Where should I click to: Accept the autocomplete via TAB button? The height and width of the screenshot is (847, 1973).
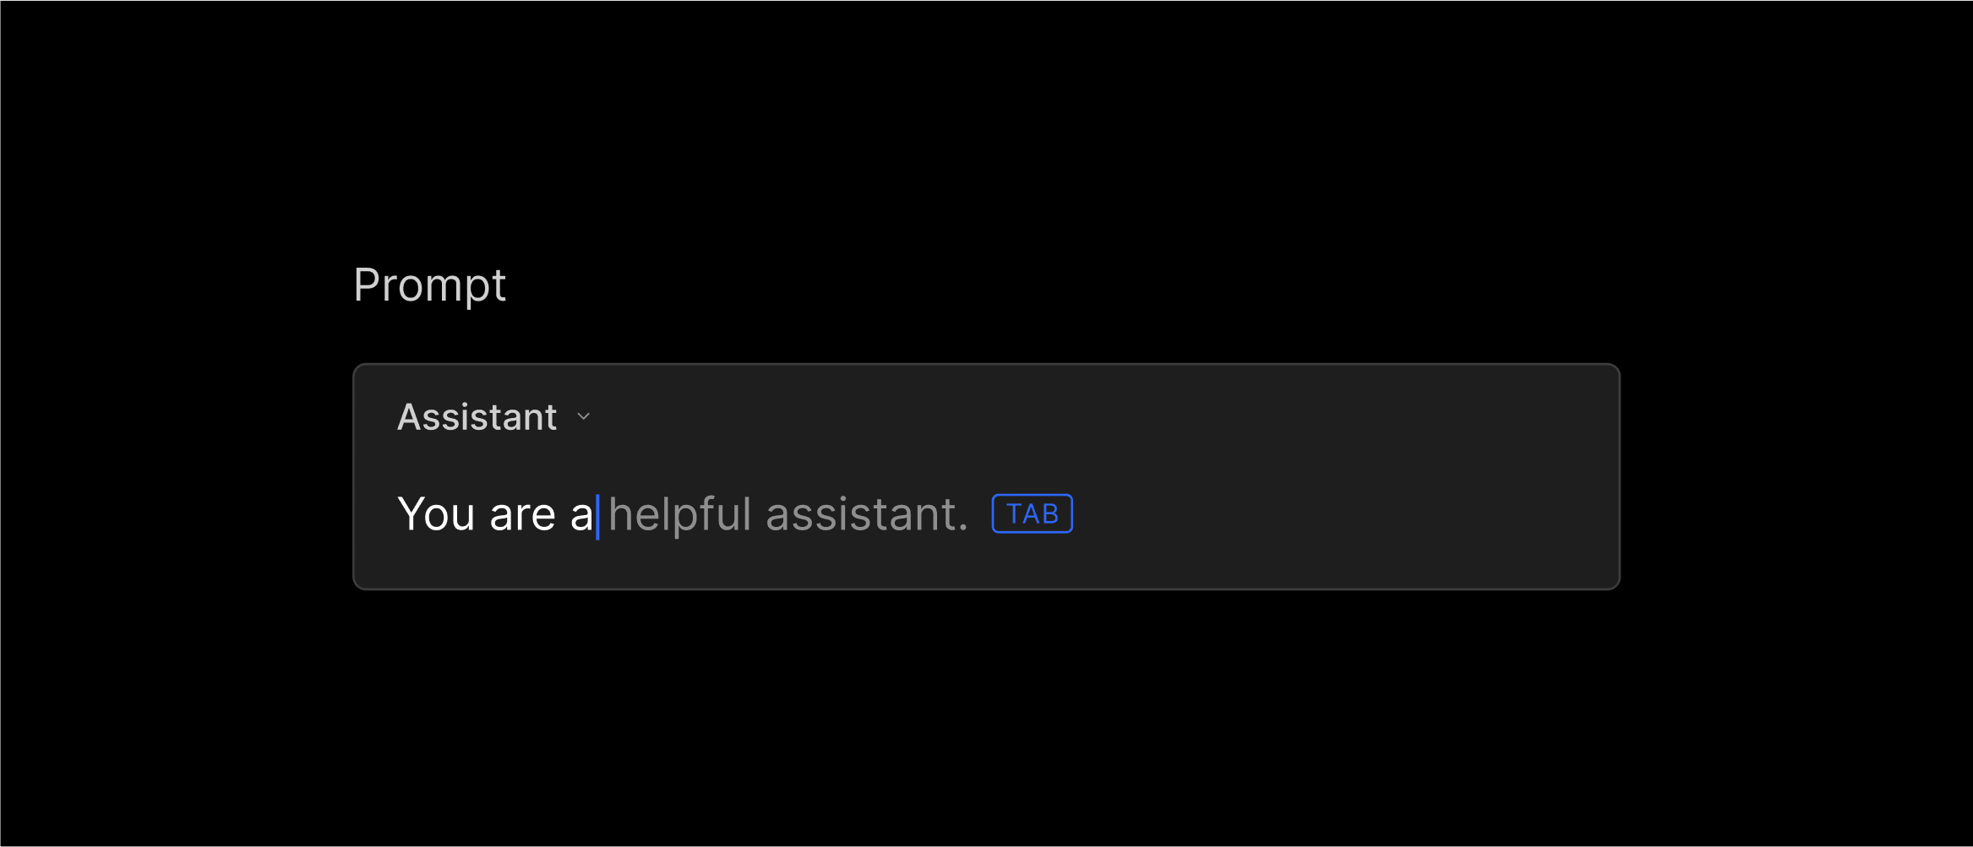tap(1031, 513)
